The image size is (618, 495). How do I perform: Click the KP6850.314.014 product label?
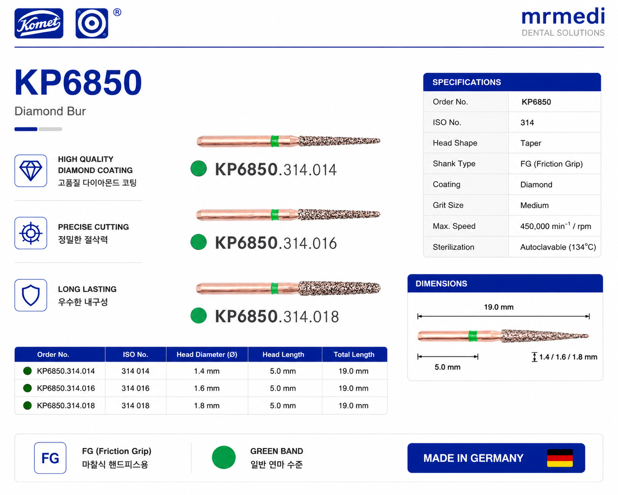276,169
